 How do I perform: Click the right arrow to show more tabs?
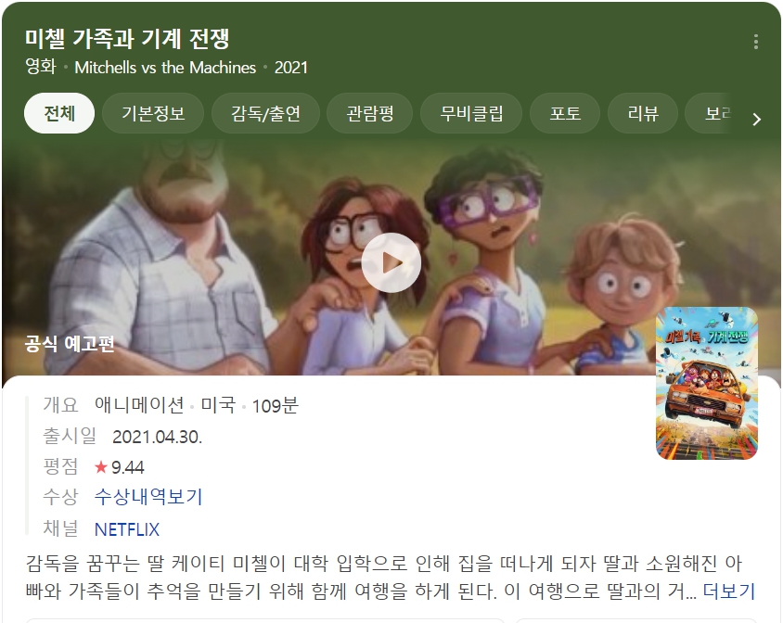click(x=757, y=119)
